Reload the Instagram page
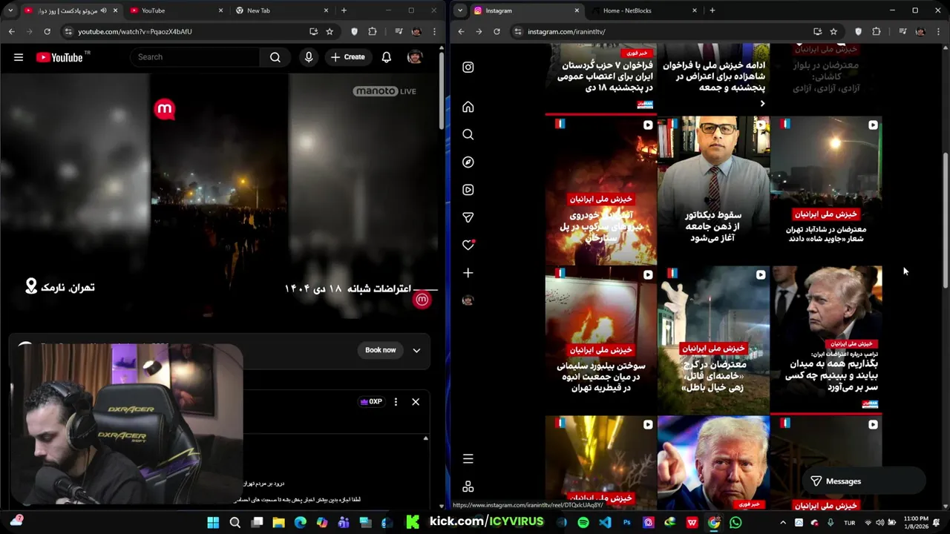 tap(497, 32)
